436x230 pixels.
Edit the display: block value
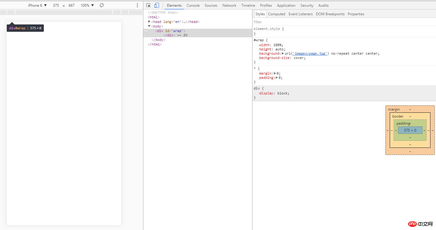(282, 93)
